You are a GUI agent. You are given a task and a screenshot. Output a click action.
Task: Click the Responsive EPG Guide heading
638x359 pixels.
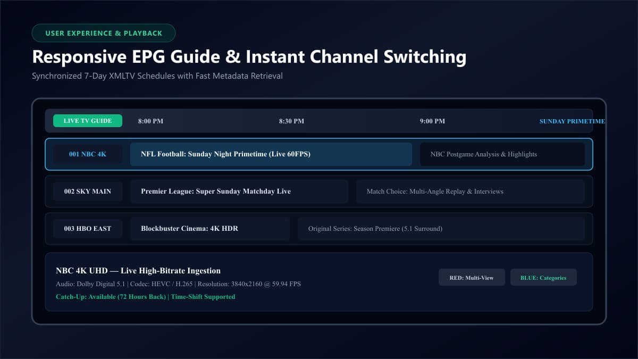click(x=249, y=57)
